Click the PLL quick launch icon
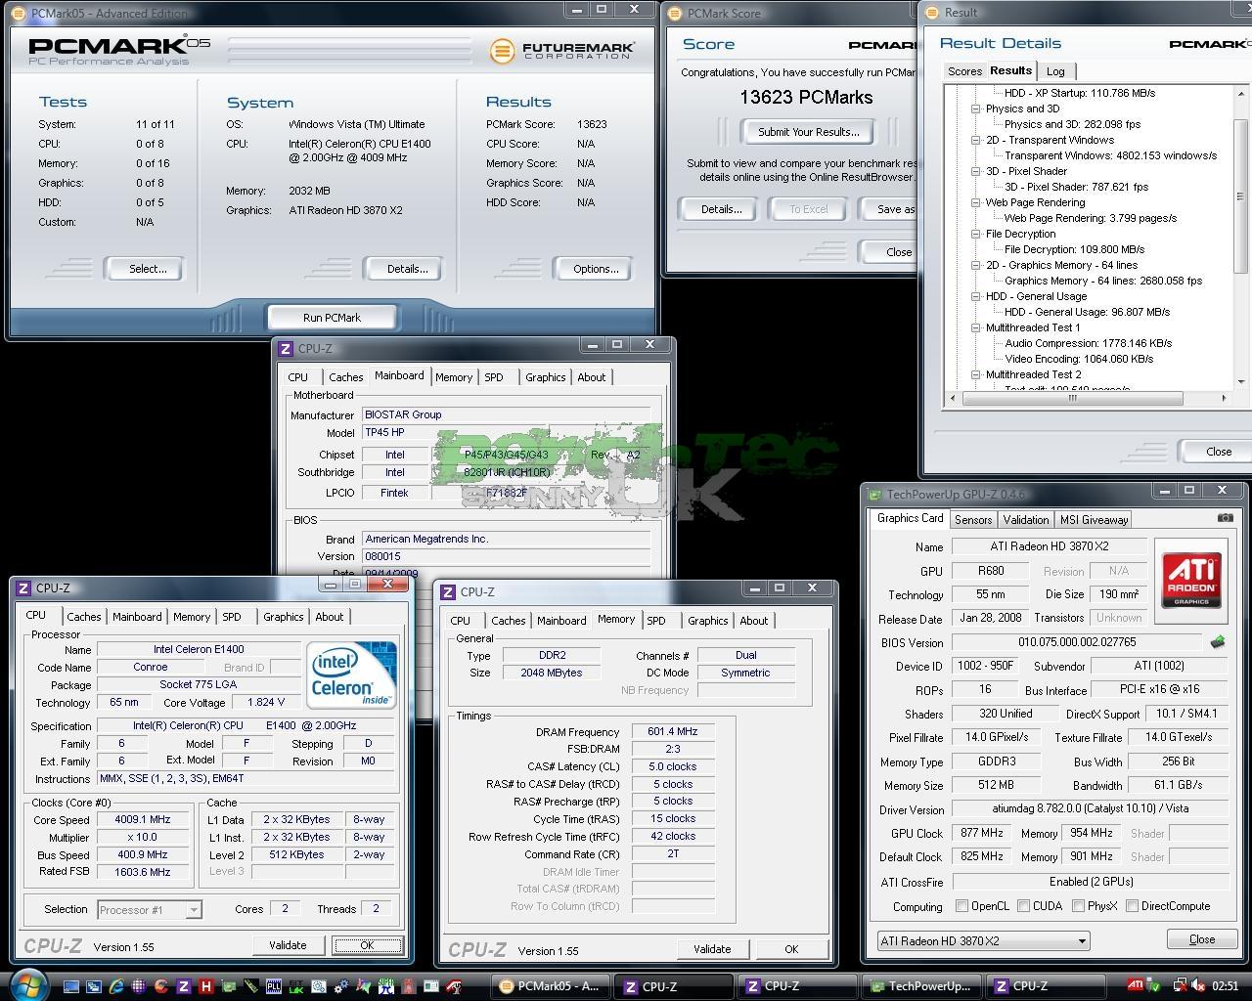The image size is (1252, 1001). [x=273, y=986]
